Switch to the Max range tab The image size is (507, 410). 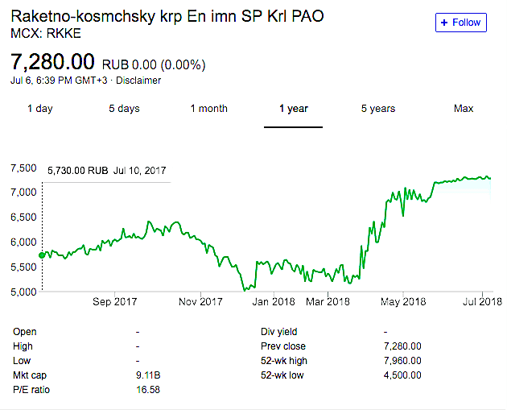click(464, 109)
